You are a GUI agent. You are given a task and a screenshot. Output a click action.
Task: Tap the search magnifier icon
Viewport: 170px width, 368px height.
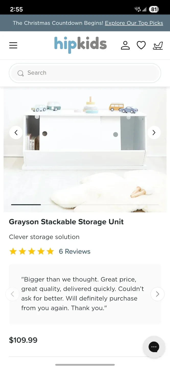pyautogui.click(x=20, y=73)
